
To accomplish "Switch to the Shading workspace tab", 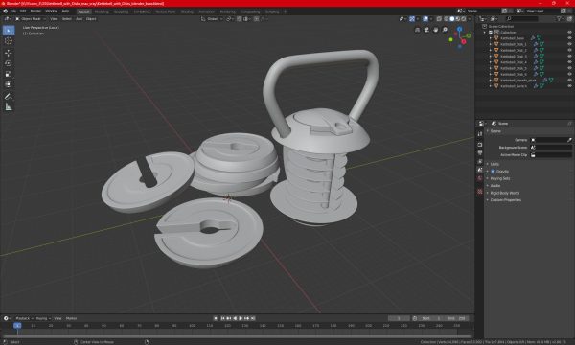I will point(187,11).
